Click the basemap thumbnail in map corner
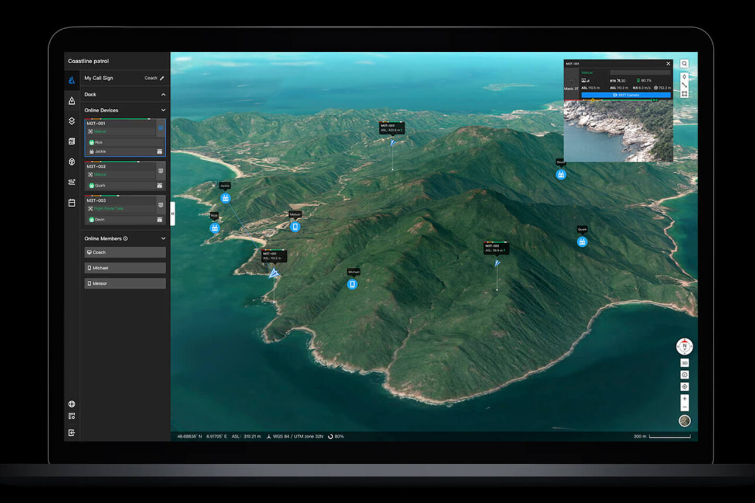Viewport: 755px width, 503px height. click(x=684, y=420)
